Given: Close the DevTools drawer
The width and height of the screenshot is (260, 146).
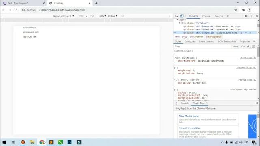Looking at the screenshot, I should 257,103.
